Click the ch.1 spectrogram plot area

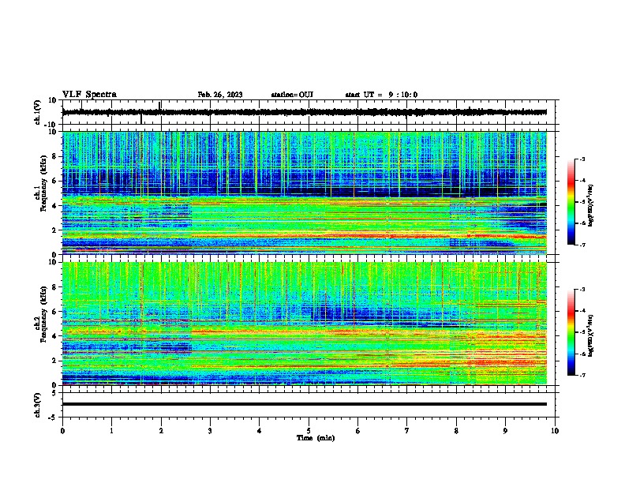309,193
